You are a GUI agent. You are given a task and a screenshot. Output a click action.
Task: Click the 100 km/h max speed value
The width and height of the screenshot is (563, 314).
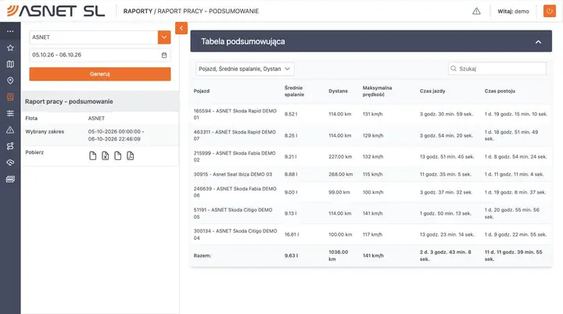[x=373, y=192]
